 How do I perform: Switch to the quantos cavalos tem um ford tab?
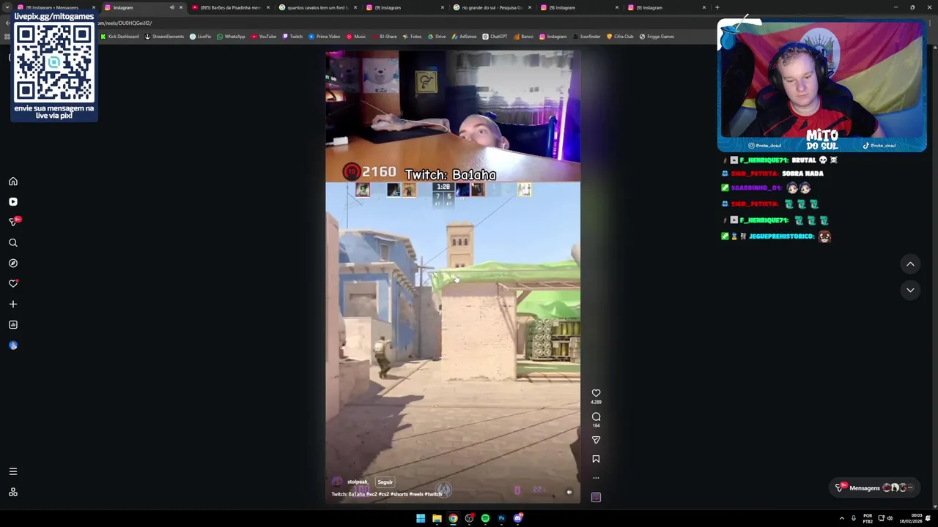[318, 7]
